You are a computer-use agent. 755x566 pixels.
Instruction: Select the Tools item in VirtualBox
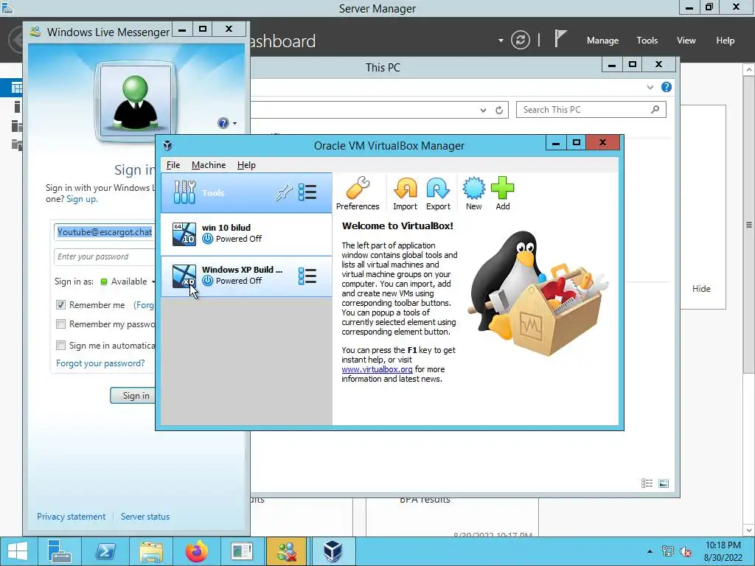pos(246,192)
